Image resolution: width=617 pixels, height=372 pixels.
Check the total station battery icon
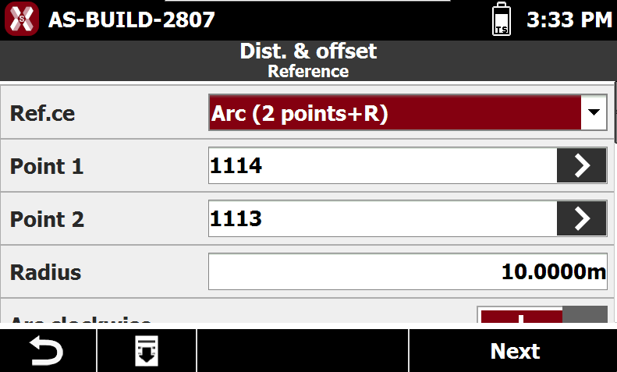pos(502,19)
